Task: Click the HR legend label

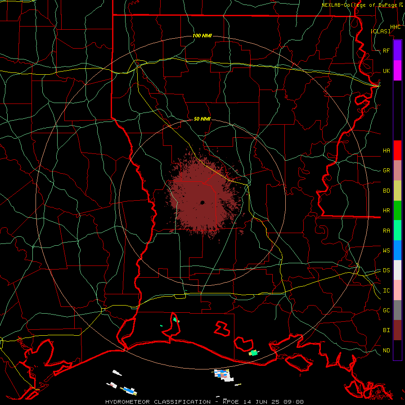Action: coord(386,211)
